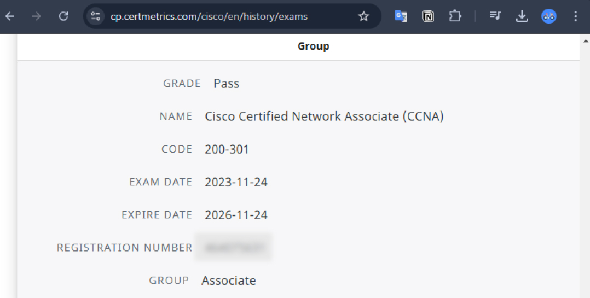Click the exam date 2023-11-24
The width and height of the screenshot is (590, 298).
[236, 182]
